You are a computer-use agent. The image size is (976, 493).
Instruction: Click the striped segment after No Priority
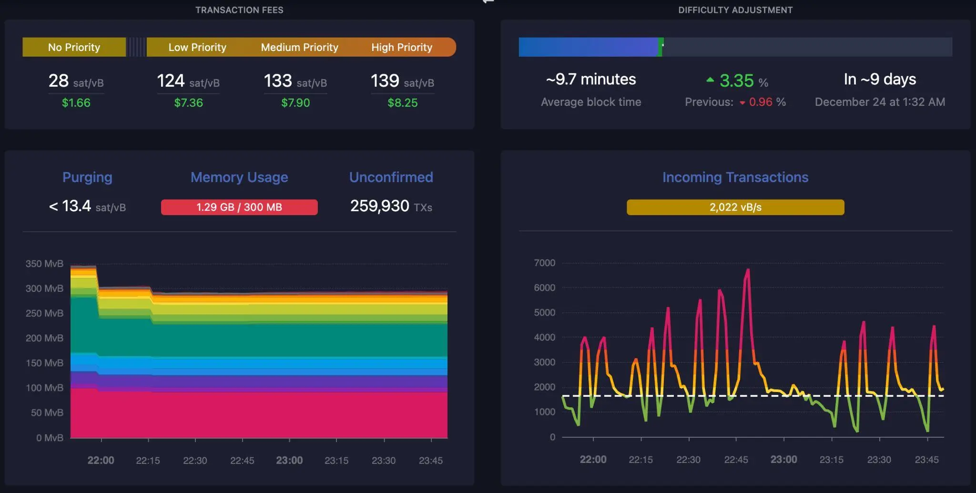click(x=136, y=47)
